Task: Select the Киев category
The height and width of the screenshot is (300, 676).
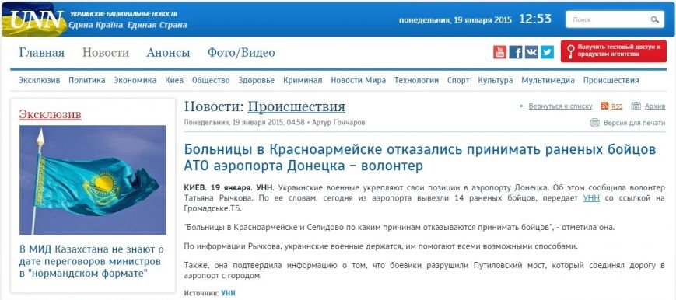Action: (174, 80)
